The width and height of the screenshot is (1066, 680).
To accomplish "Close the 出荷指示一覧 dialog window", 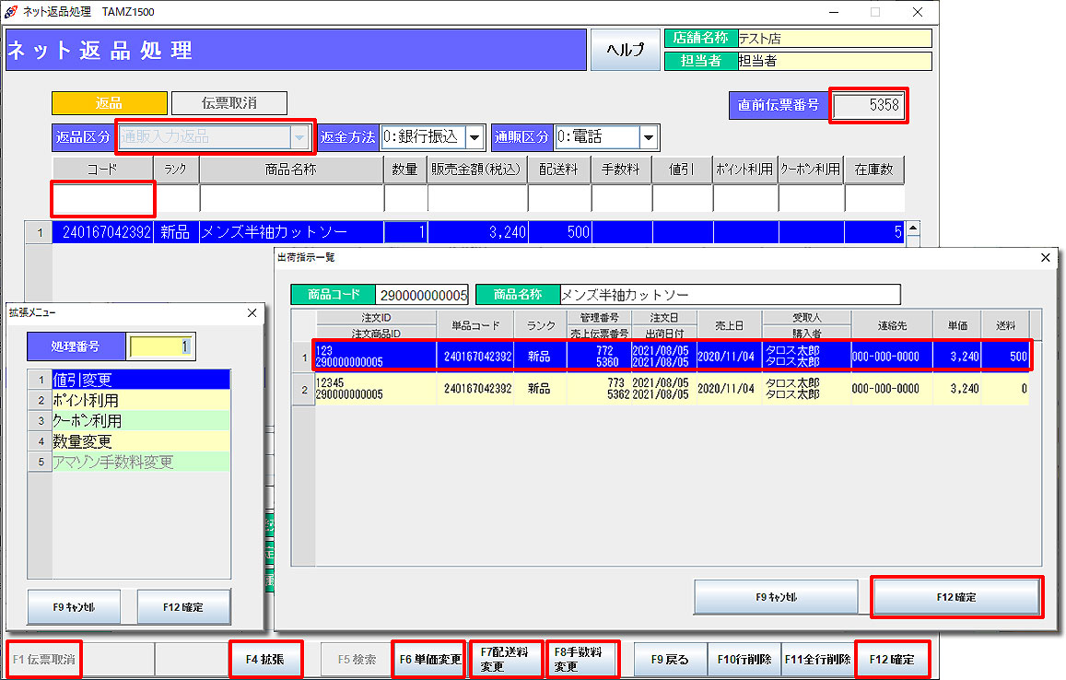I will click(x=1044, y=259).
